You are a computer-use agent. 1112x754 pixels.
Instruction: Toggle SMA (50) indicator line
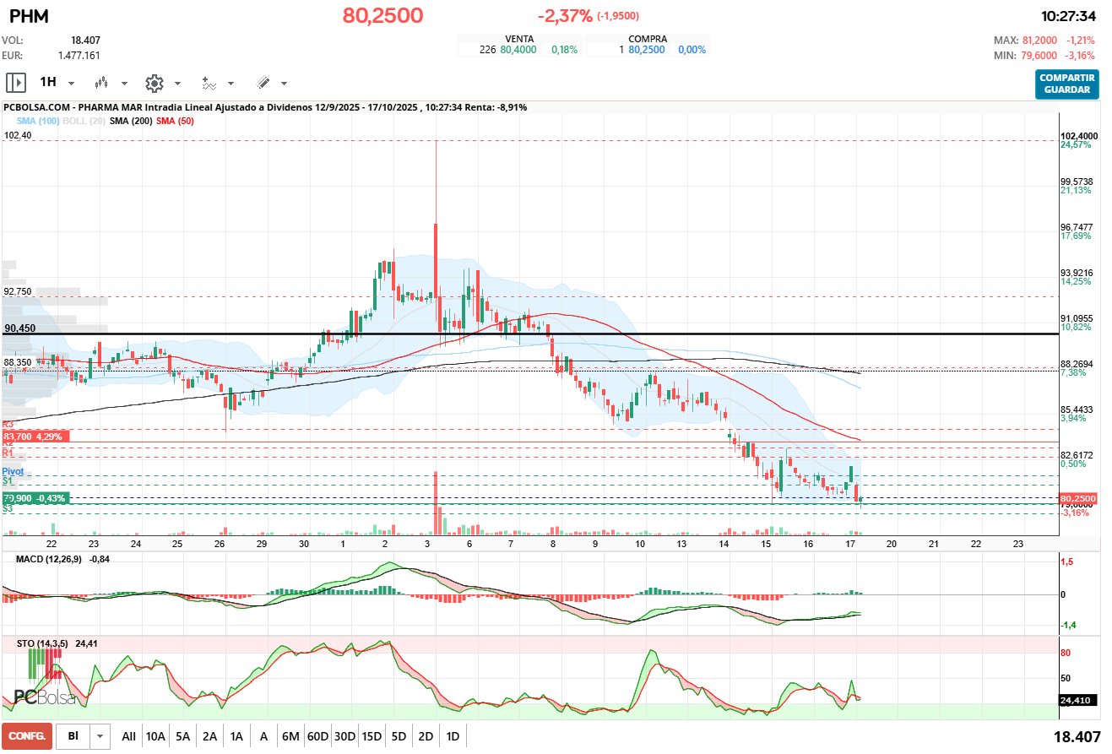coord(175,122)
